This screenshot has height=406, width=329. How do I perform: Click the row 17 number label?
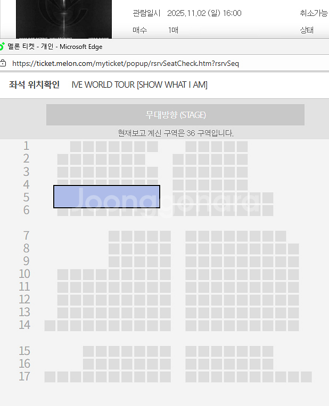click(24, 376)
